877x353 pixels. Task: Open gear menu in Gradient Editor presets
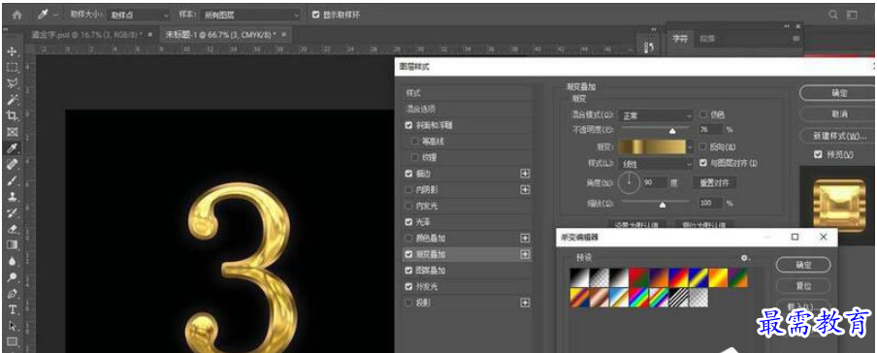(745, 258)
